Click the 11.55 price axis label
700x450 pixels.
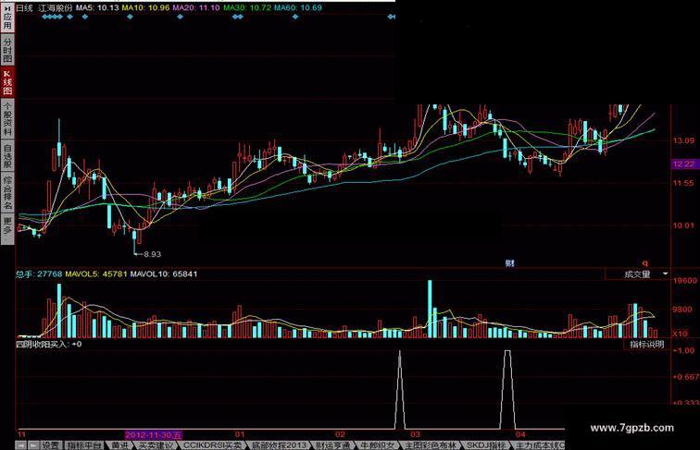[684, 183]
